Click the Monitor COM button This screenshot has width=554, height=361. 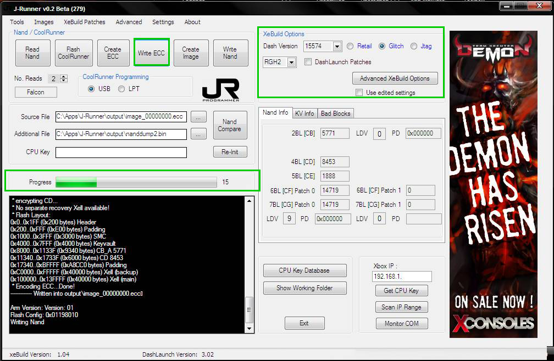(401, 324)
